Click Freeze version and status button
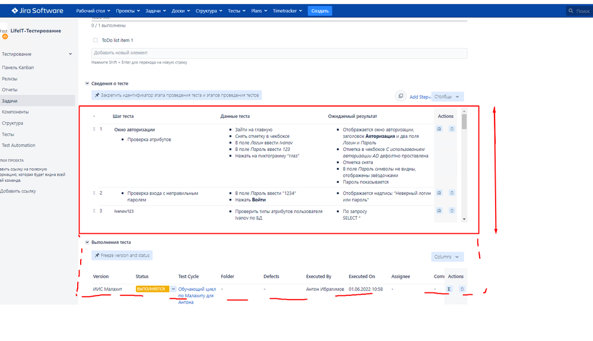Viewport: 593px width, 341px height. coord(122,255)
